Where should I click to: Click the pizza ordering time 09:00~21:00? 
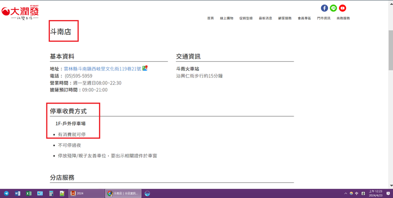pyautogui.click(x=95, y=90)
